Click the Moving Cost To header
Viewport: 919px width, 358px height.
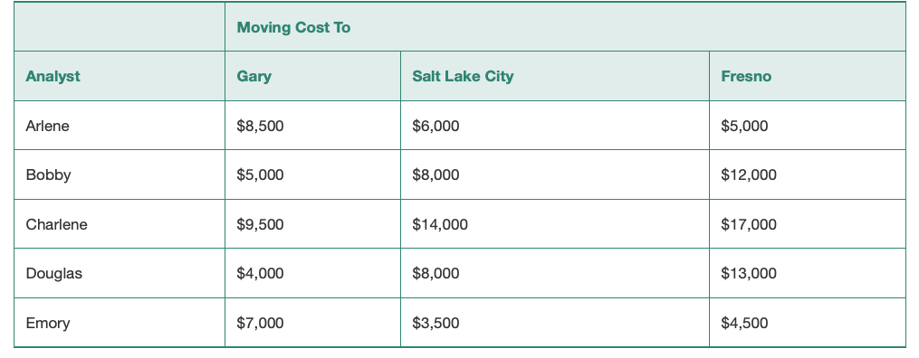(293, 27)
